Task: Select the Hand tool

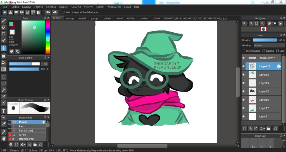Action: (3, 138)
